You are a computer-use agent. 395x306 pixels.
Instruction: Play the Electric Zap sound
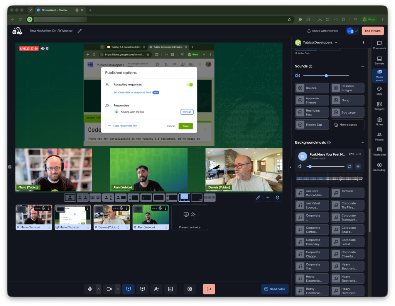tap(312, 125)
